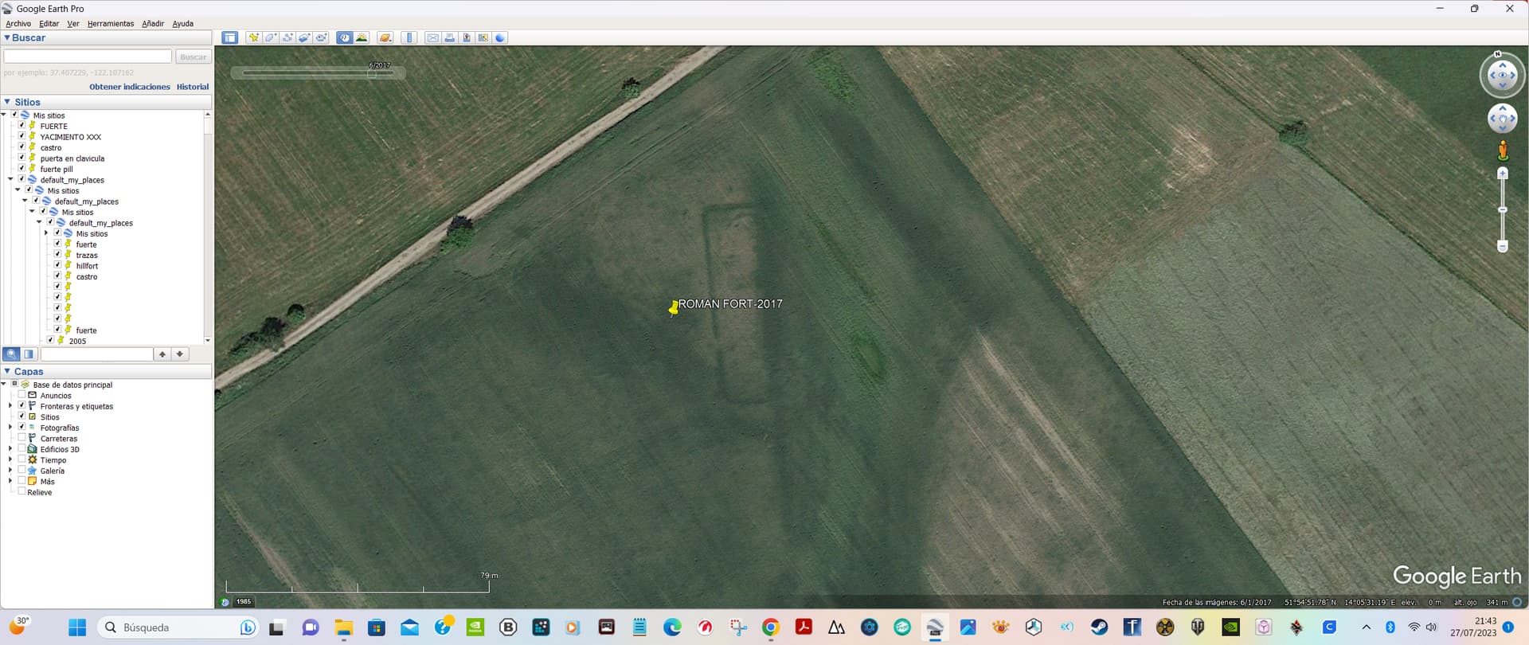Screen dimensions: 1529x645
Task: Click the email envelope toolbar icon
Action: point(432,37)
